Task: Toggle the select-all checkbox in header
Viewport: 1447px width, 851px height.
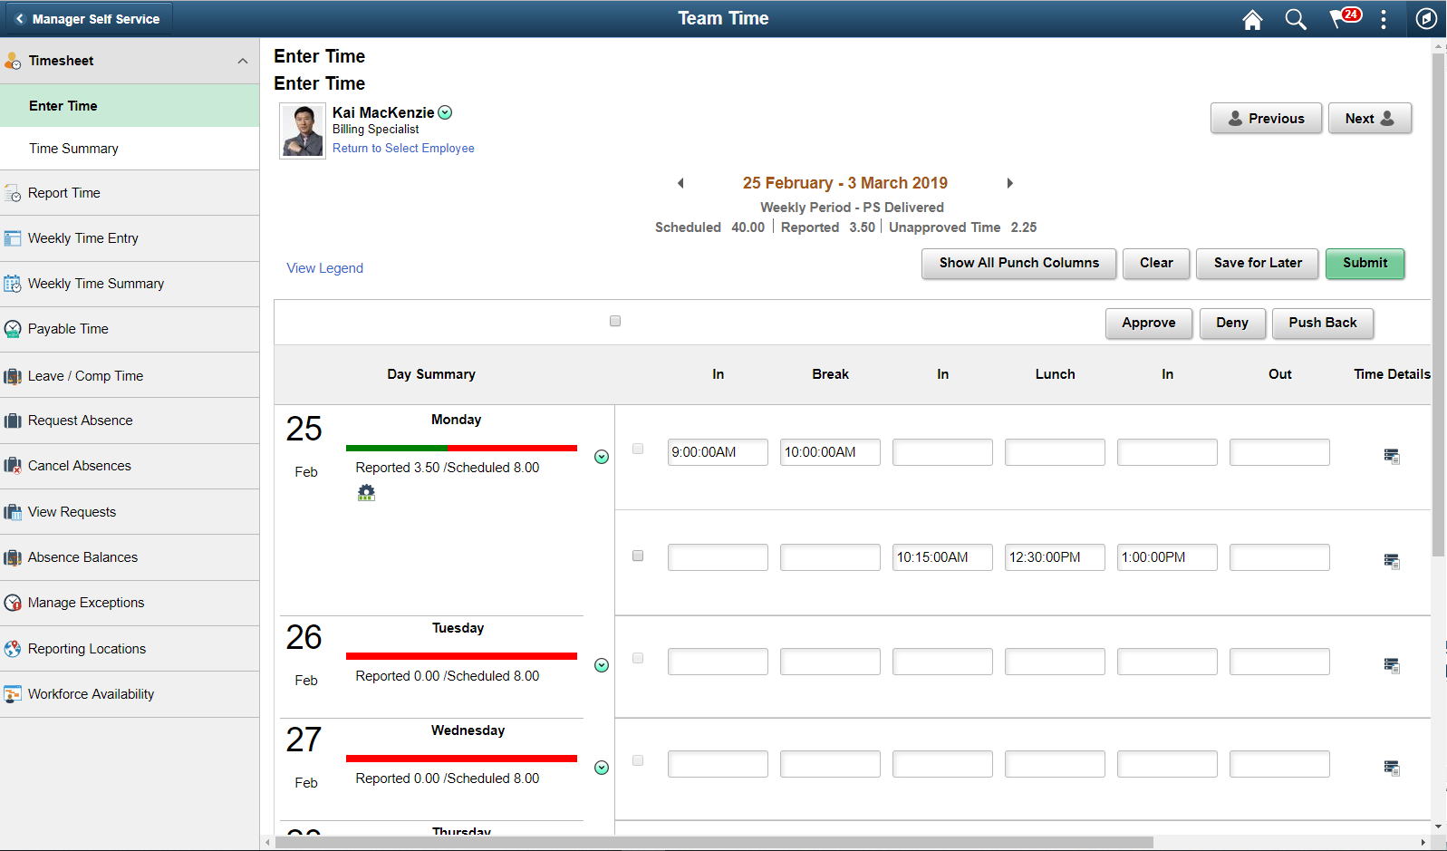Action: [615, 321]
